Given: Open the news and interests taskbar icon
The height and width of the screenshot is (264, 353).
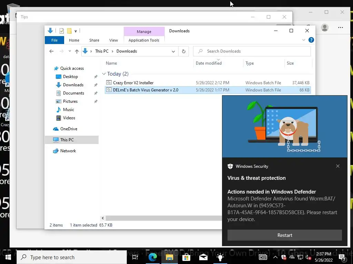Looking at the screenshot, I should pyautogui.click(x=263, y=257).
